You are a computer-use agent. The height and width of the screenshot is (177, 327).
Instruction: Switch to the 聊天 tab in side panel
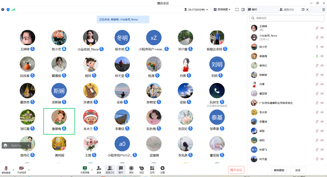[x=252, y=10]
